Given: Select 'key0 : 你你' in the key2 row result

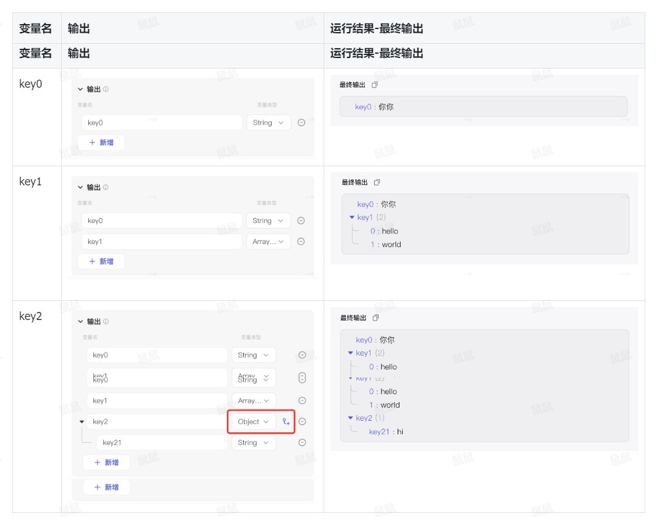Looking at the screenshot, I should 375,340.
